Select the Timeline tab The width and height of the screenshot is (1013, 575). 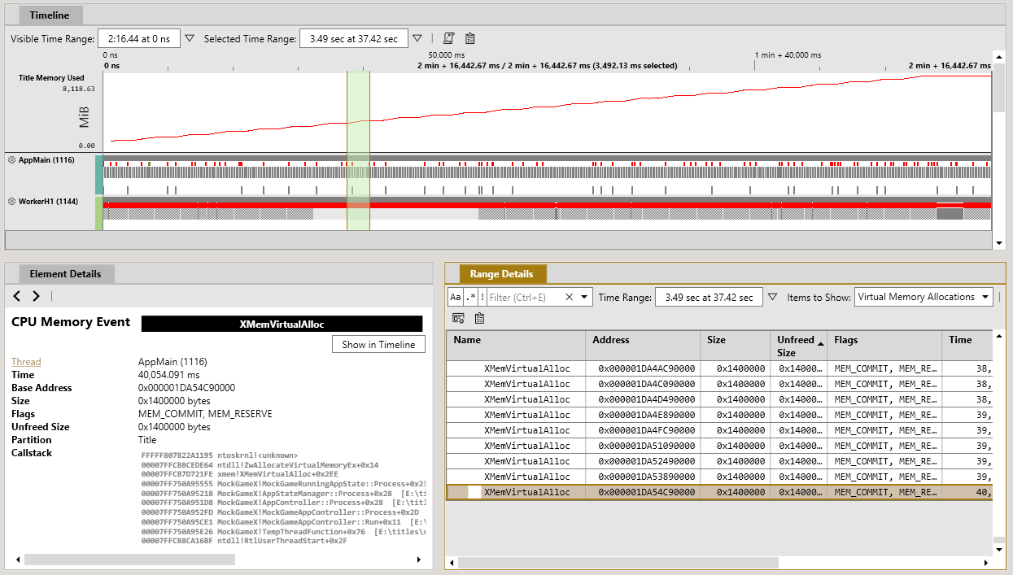coord(50,15)
